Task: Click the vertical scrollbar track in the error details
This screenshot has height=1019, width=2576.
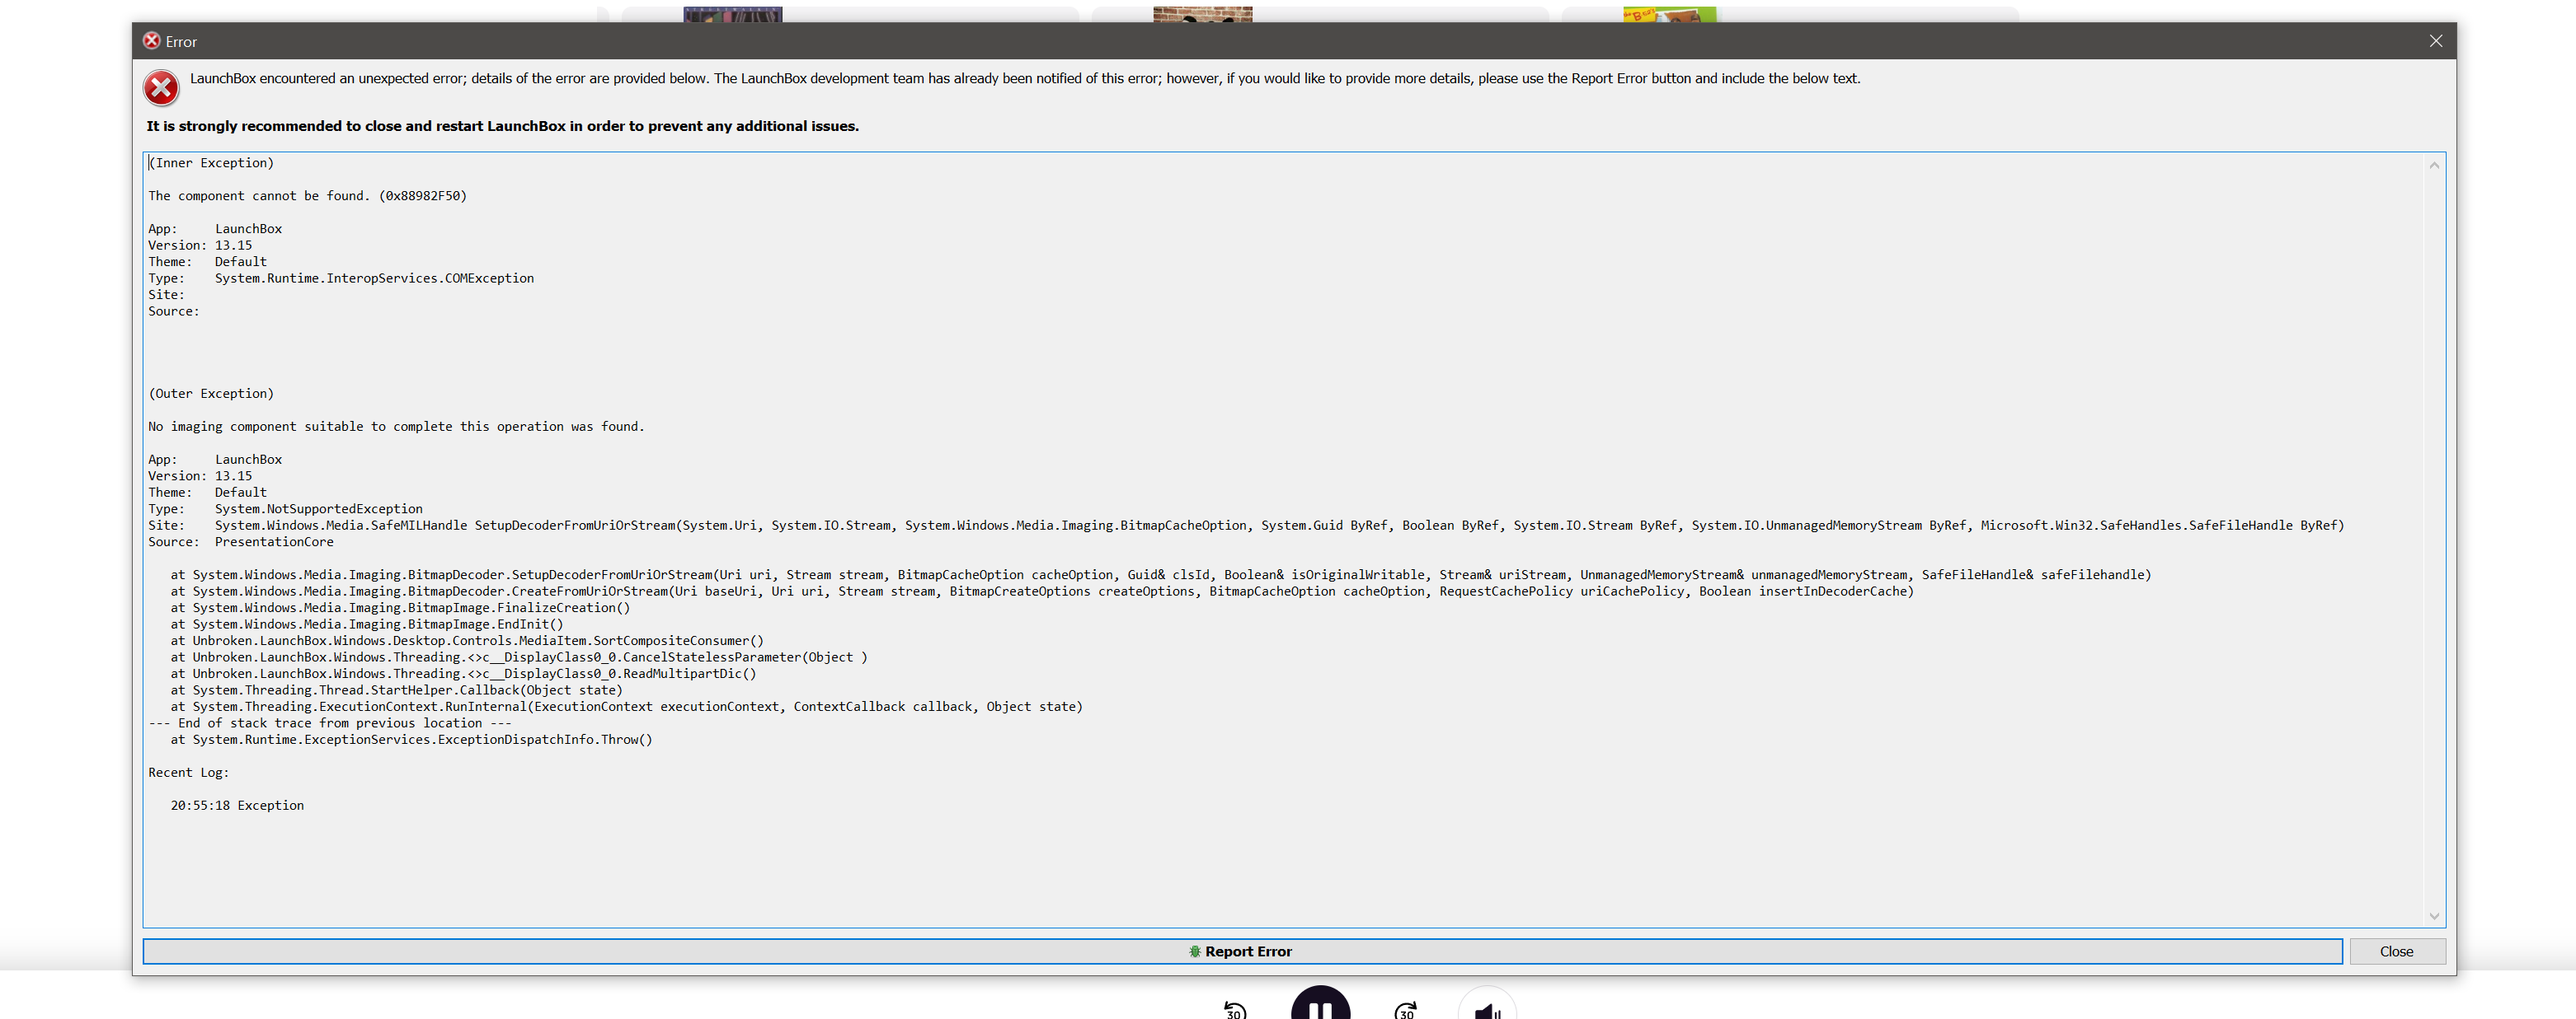Action: coord(2434,540)
